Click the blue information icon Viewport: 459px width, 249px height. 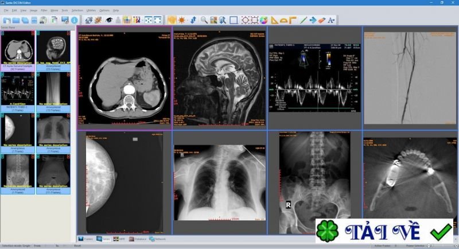pos(75,20)
